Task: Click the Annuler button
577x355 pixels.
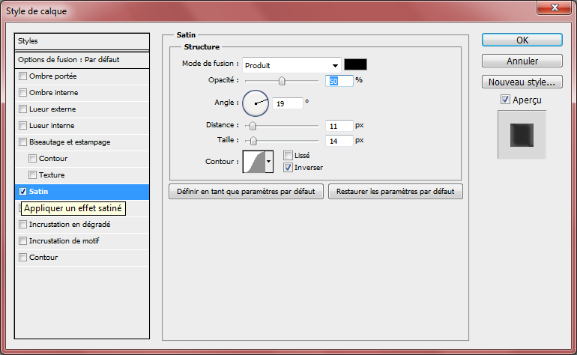Action: click(522, 61)
